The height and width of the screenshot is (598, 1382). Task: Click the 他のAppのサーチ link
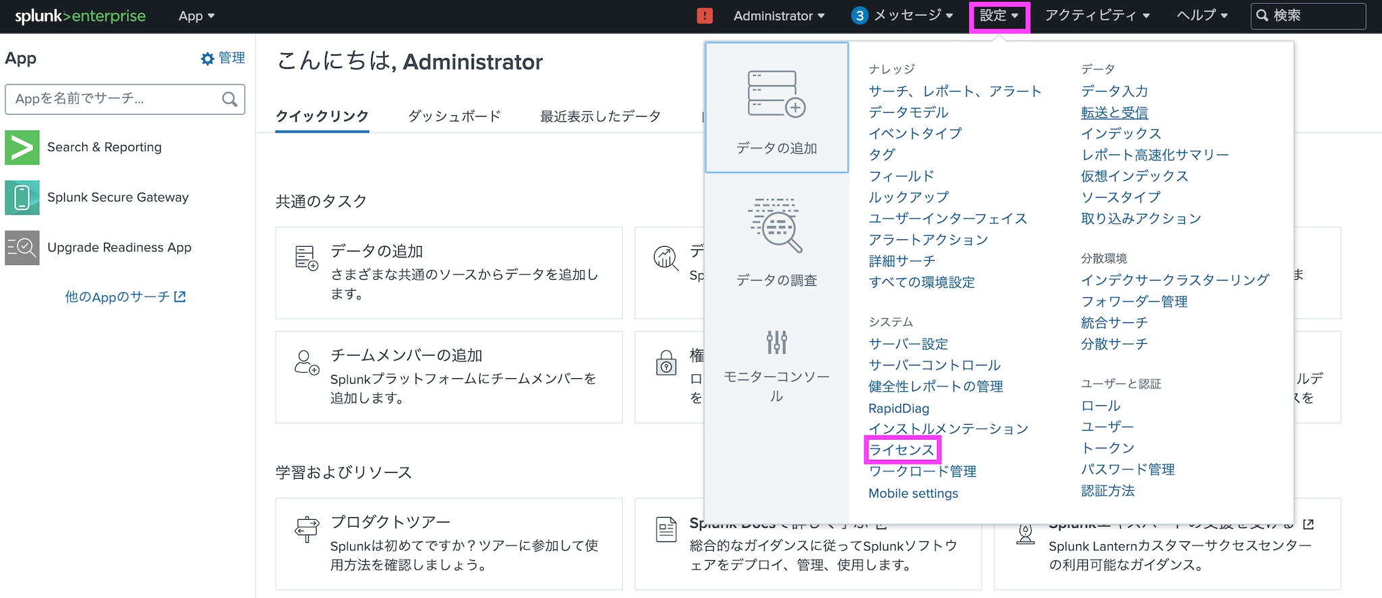[117, 297]
